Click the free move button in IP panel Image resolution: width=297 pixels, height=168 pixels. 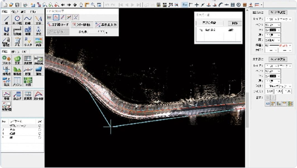82,25
